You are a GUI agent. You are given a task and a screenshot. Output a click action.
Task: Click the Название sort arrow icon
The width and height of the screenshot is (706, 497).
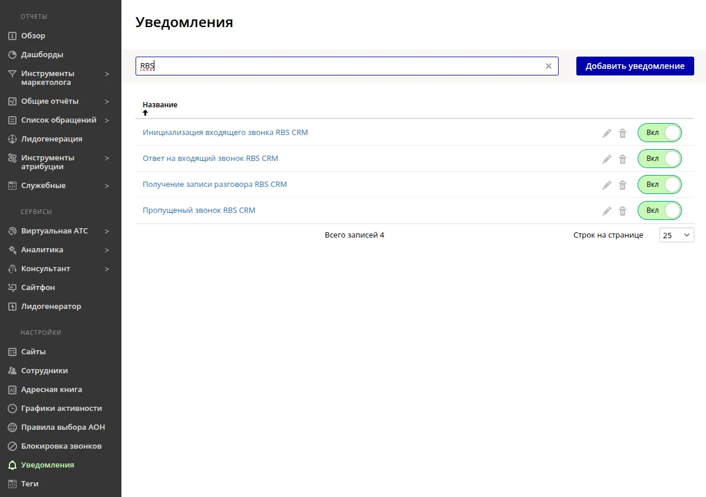146,113
